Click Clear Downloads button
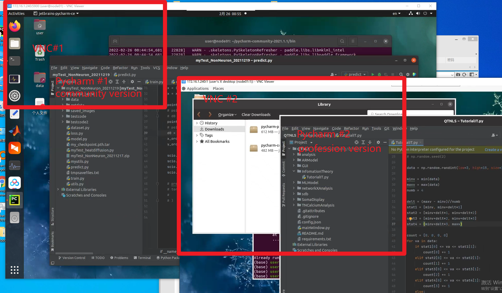The width and height of the screenshot is (502, 293). 256,115
